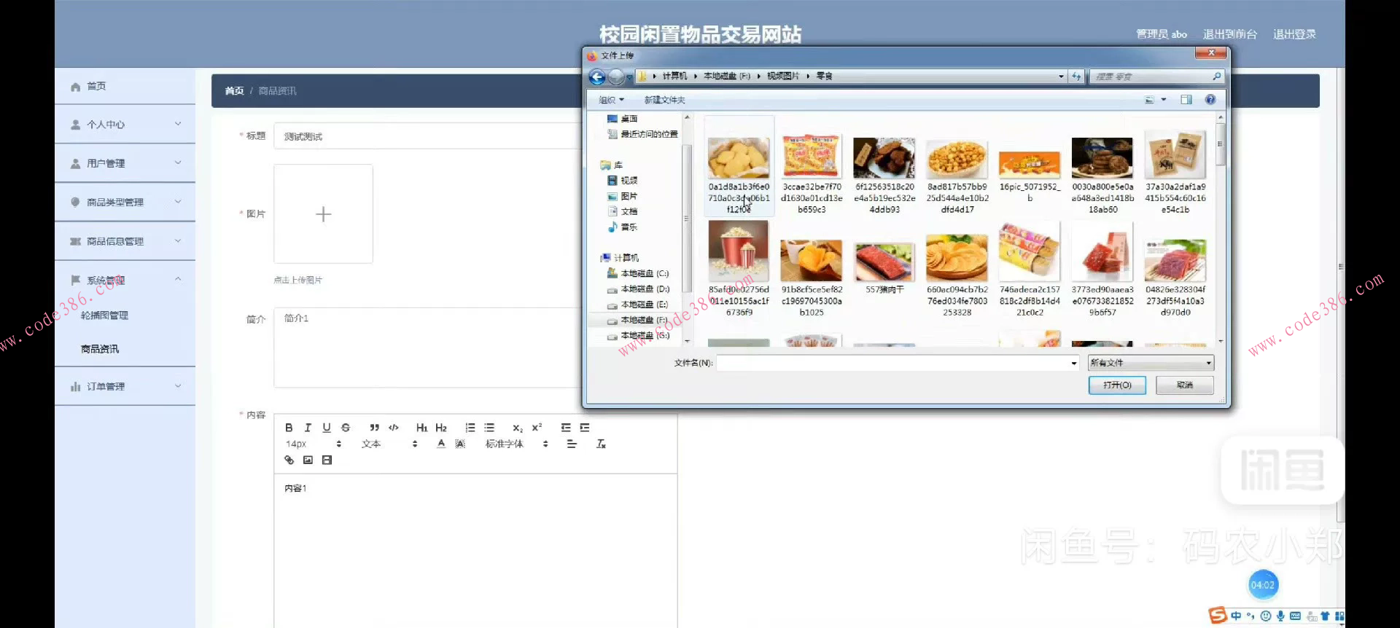This screenshot has width=1400, height=628.
Task: Refresh the folder in file dialog
Action: (1076, 76)
